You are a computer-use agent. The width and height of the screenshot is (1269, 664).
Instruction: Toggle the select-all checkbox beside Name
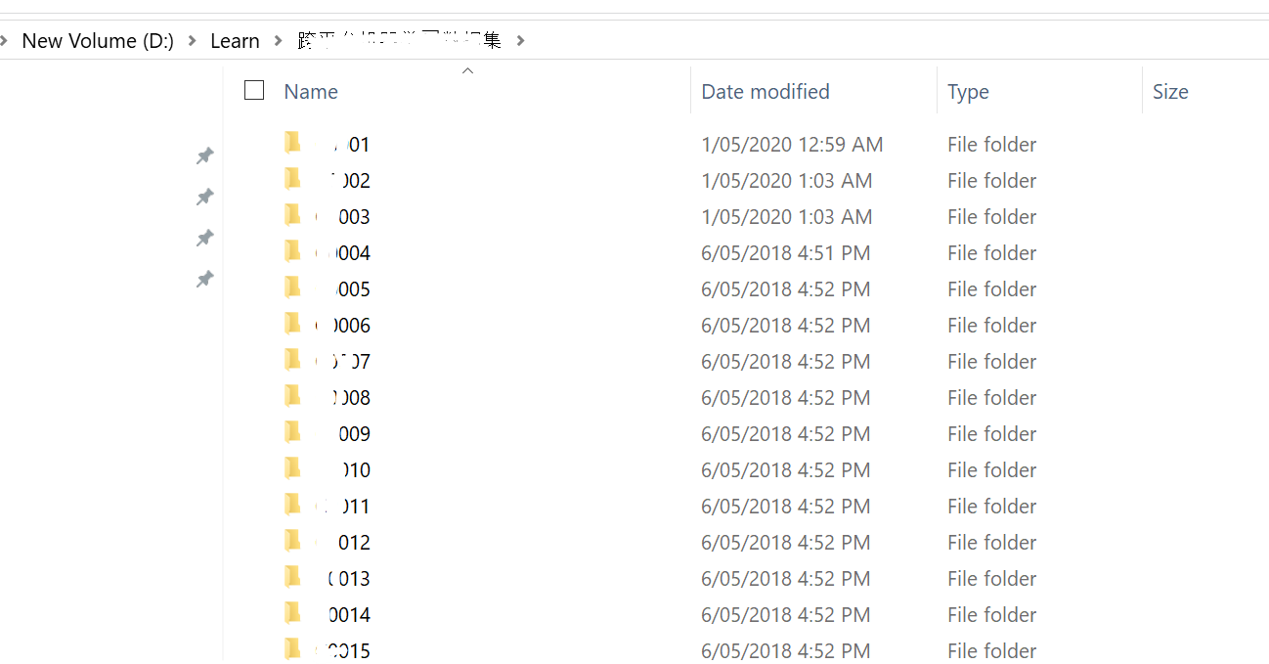coord(253,90)
